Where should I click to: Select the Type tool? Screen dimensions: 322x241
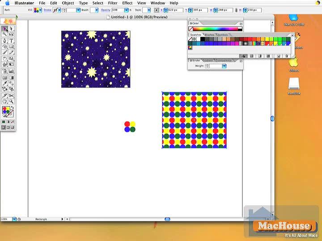pyautogui.click(x=11, y=41)
